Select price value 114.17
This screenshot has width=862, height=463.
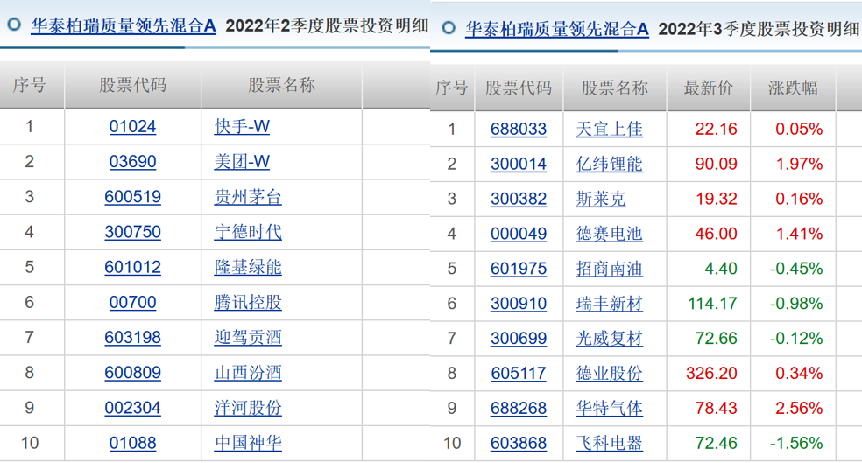pyautogui.click(x=712, y=303)
